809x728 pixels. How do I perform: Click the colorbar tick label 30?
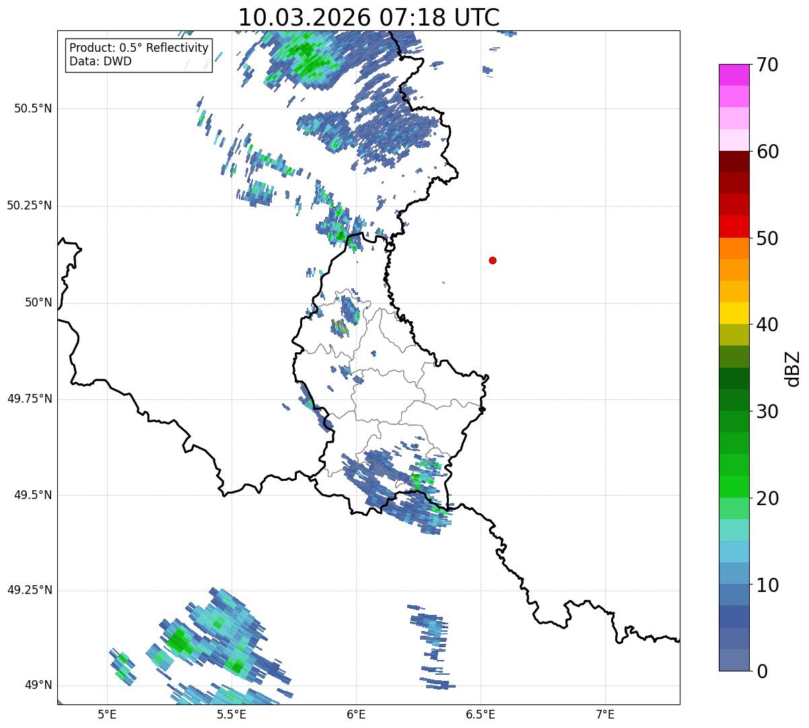coord(767,412)
